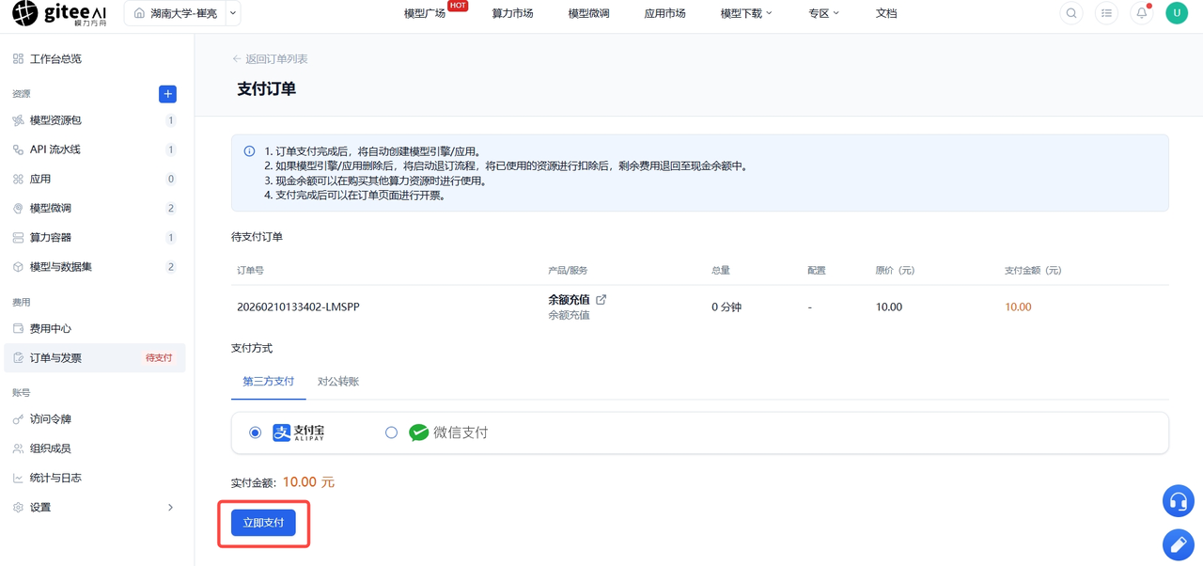Click the 产品/服务 column header

tap(568, 271)
